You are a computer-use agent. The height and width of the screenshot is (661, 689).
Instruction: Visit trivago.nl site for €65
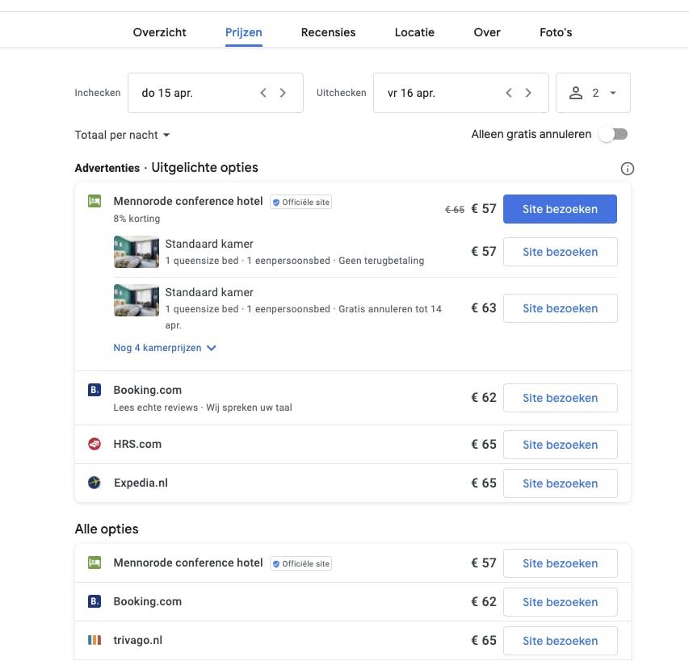[x=561, y=641]
